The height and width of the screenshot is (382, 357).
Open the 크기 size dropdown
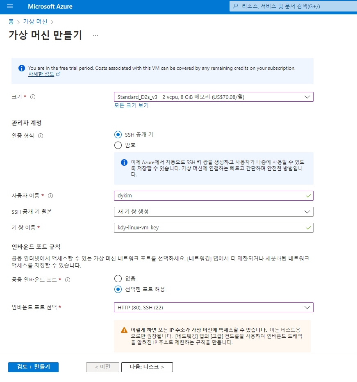[x=214, y=97]
